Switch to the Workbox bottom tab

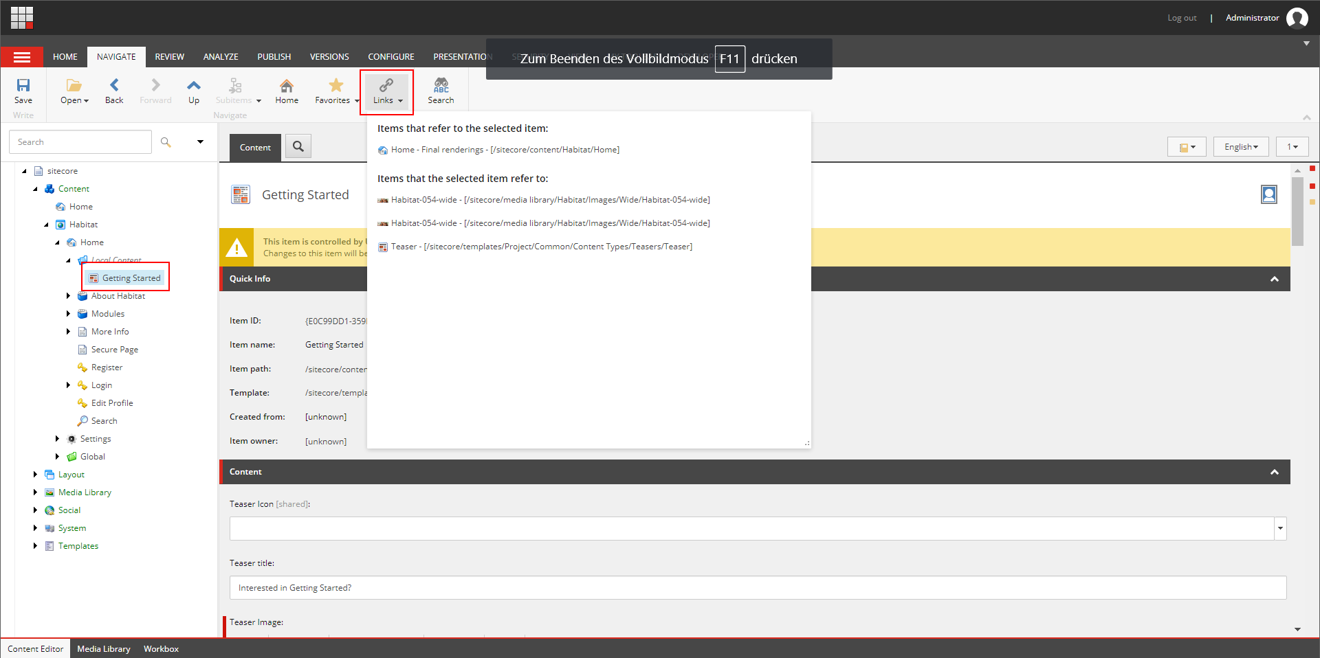pos(161,649)
